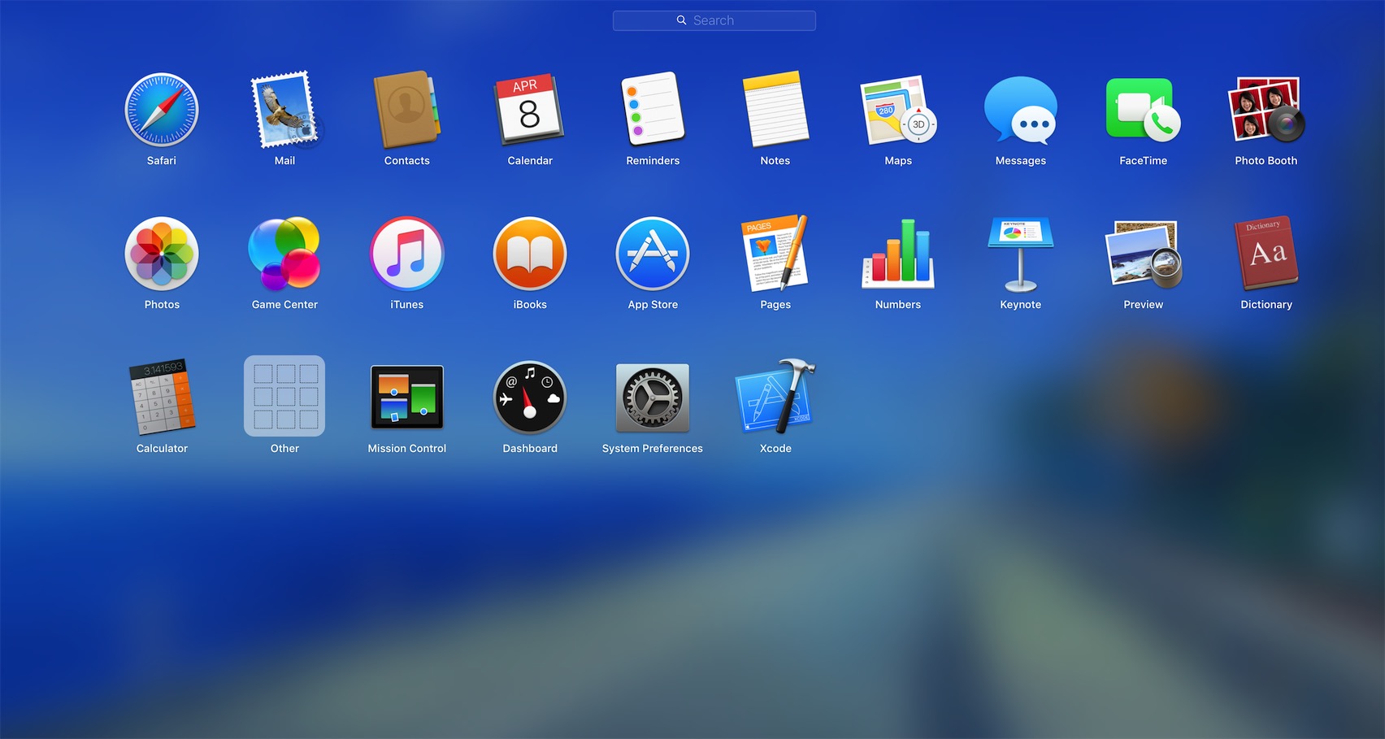Screen dimensions: 1385x739
Task: Open Photo Booth
Action: (x=1266, y=110)
